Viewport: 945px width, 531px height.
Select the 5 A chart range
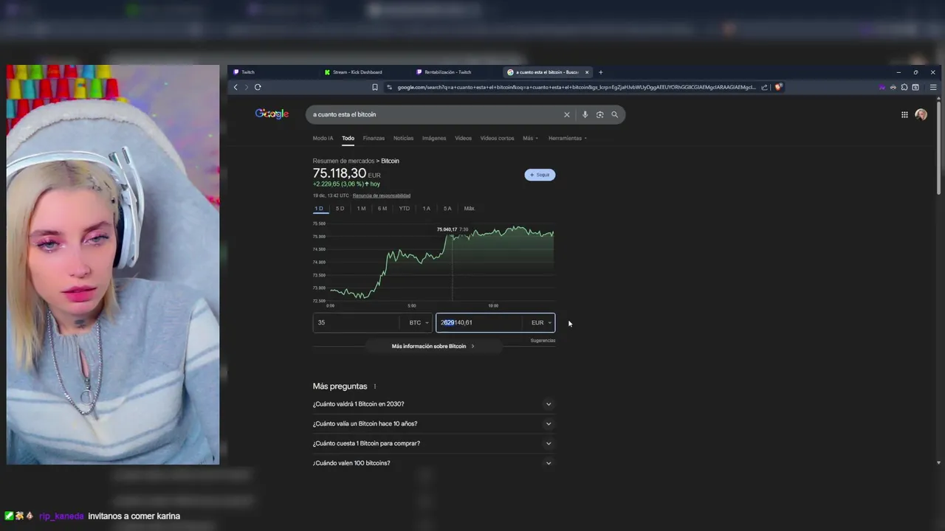(447, 208)
